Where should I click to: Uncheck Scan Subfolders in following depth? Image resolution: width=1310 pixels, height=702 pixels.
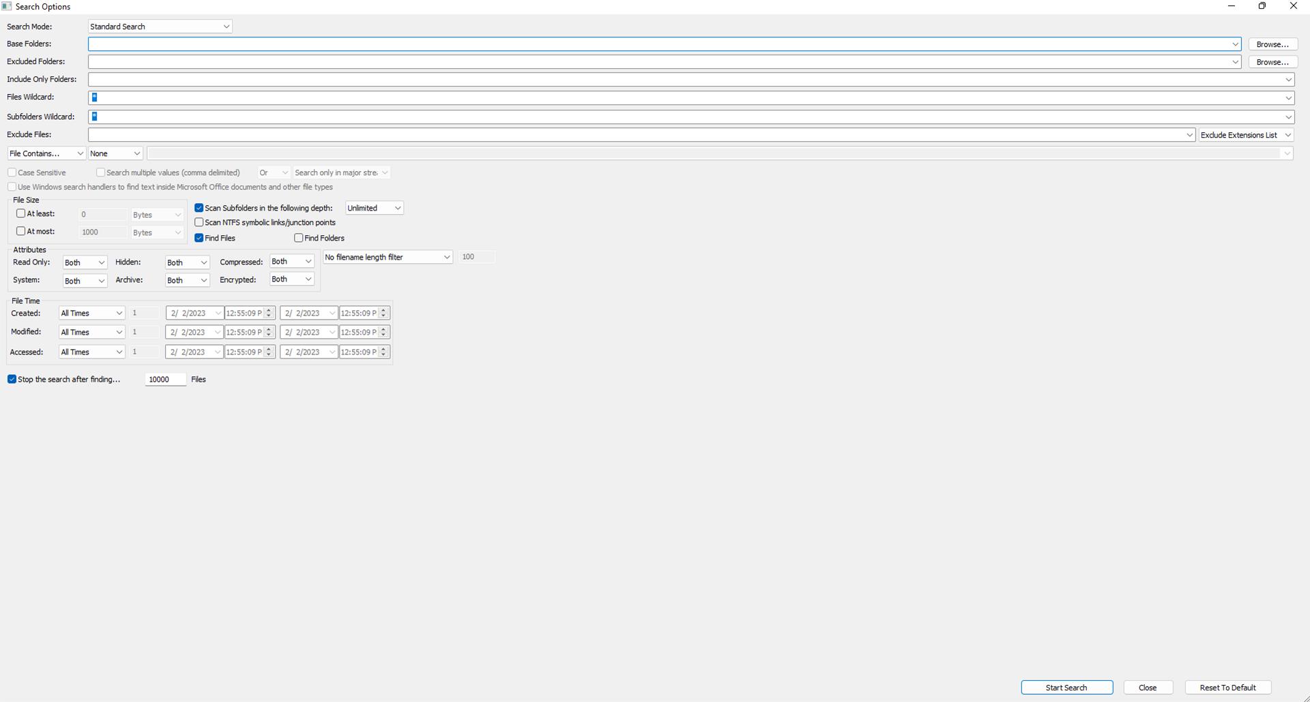point(199,208)
